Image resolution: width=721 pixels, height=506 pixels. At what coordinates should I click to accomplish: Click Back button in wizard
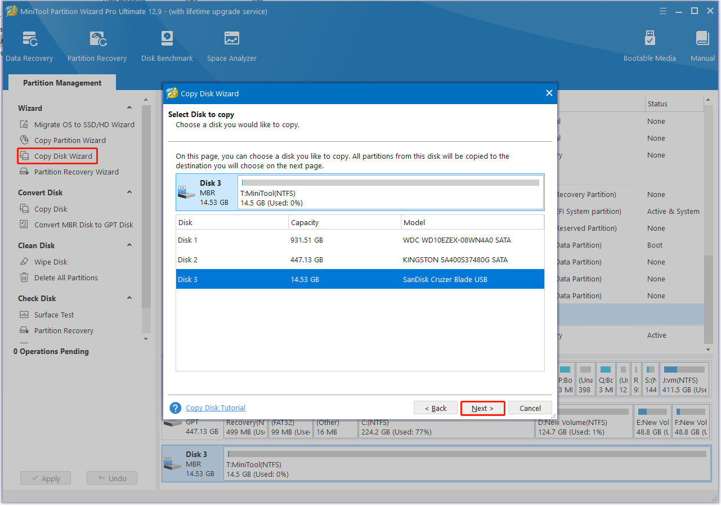coord(435,408)
